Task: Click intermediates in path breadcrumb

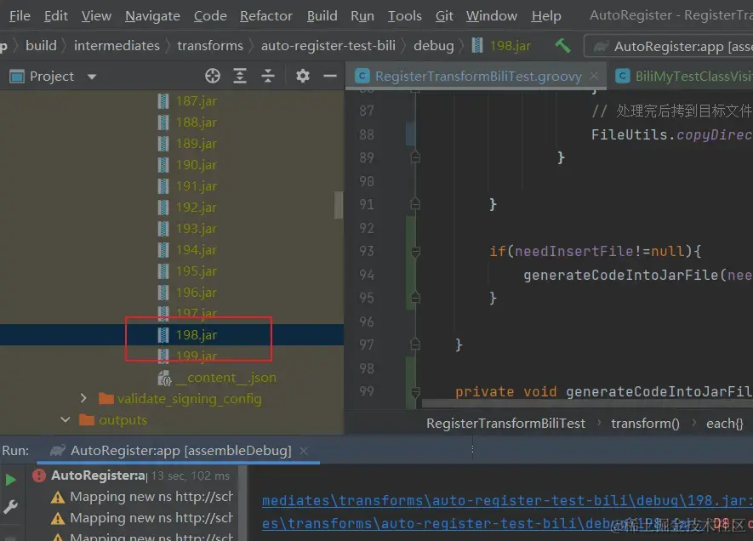Action: point(117,46)
